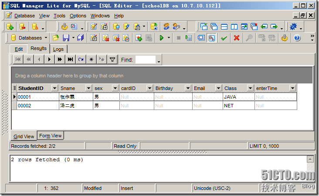
Task: Open the blue gear options icon
Action: tap(293, 27)
